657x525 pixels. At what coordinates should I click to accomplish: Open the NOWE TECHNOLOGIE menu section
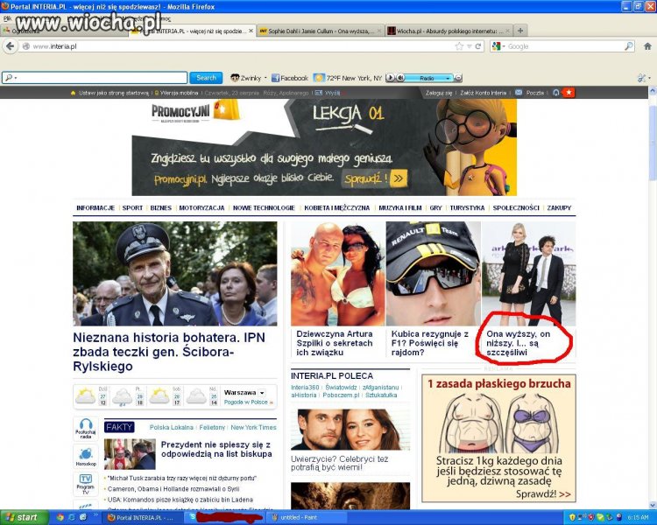pyautogui.click(x=264, y=207)
